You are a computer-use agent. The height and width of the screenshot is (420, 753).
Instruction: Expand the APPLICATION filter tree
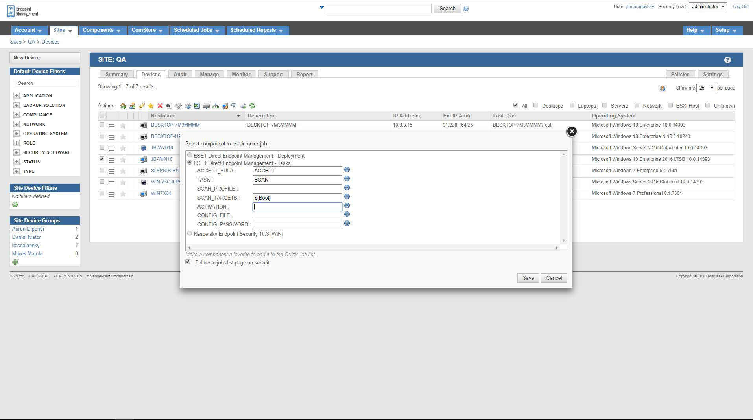pos(17,96)
